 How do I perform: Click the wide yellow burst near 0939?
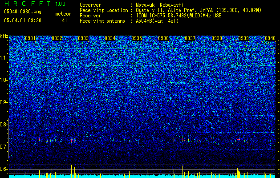click(239, 173)
